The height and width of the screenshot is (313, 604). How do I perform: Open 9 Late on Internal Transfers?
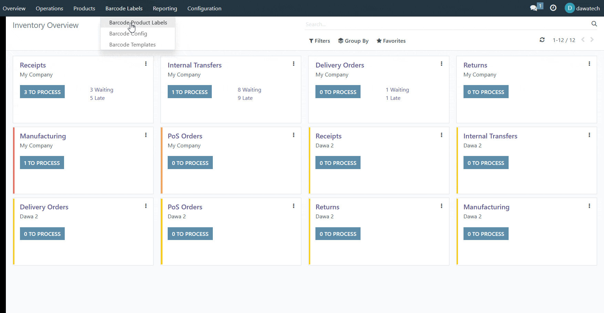point(245,98)
